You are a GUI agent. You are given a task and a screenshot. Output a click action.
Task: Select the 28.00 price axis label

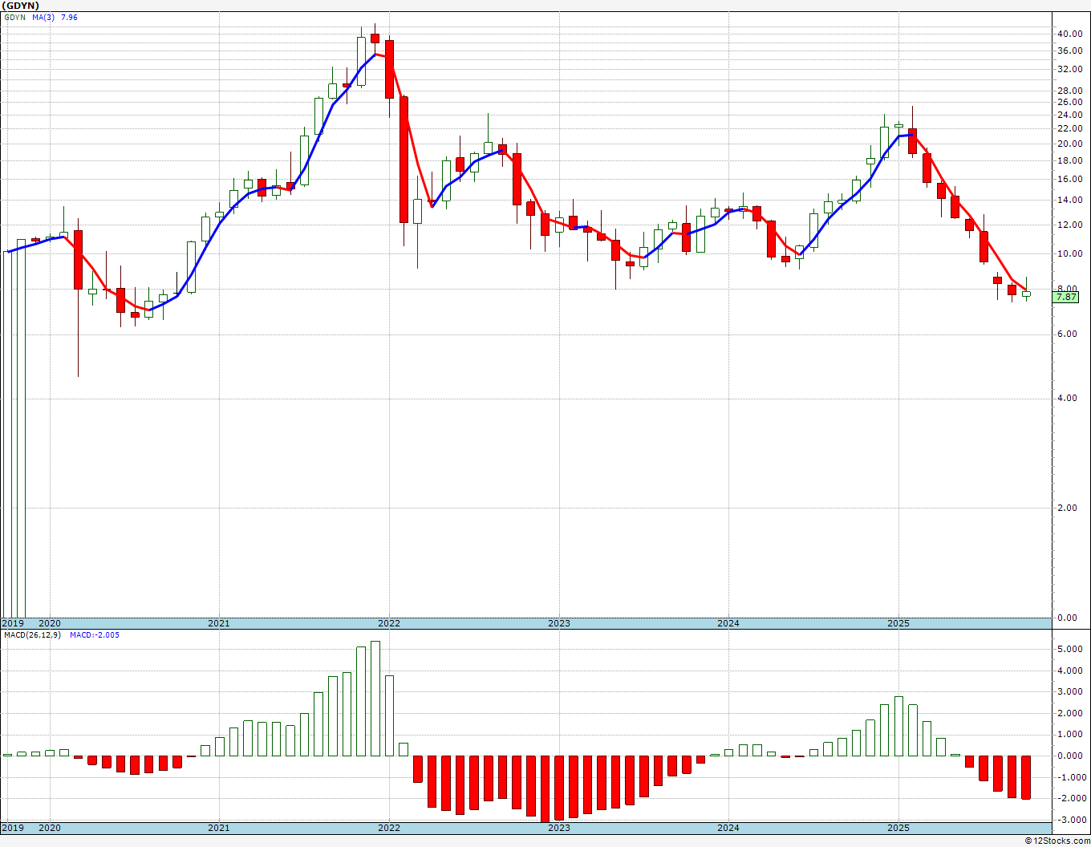coord(1069,91)
